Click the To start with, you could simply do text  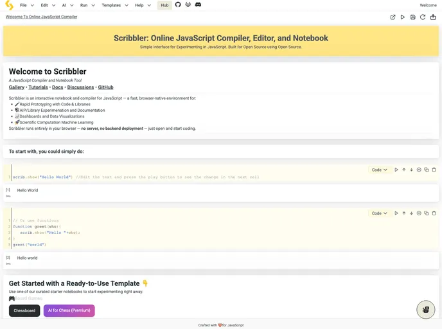click(46, 152)
